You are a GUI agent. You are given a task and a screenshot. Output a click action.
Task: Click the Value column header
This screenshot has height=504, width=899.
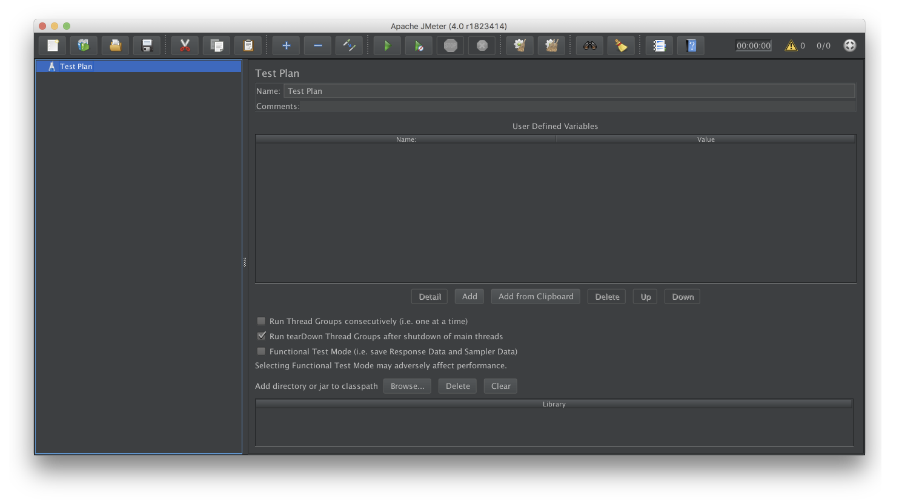706,139
